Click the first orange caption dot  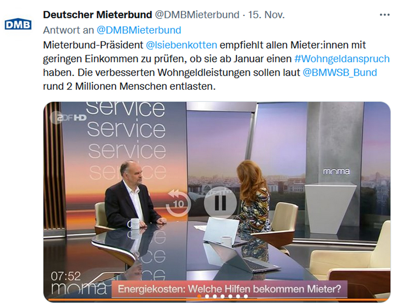199,296
